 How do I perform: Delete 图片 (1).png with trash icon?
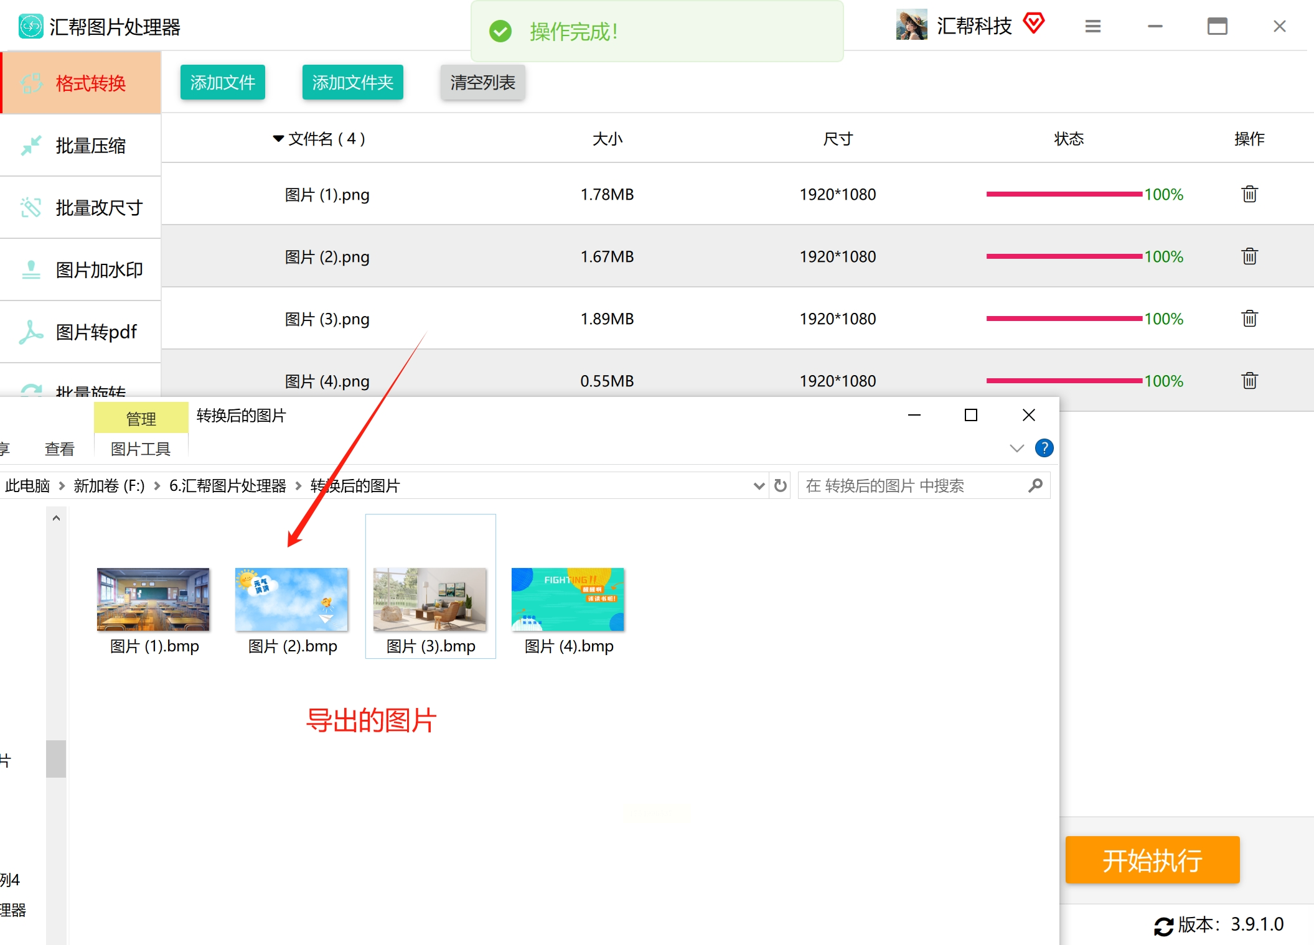click(1249, 194)
